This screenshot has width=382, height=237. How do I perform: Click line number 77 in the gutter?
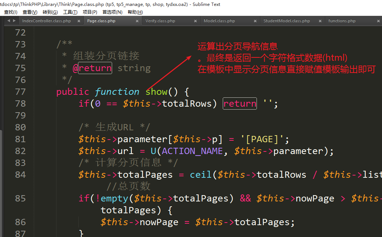[20, 92]
